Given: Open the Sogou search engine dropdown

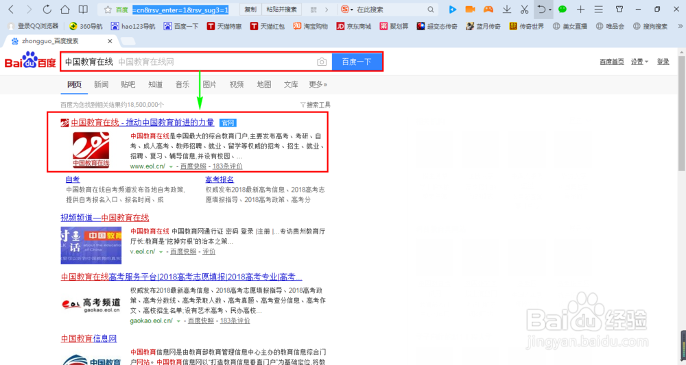Looking at the screenshot, I should click(347, 9).
